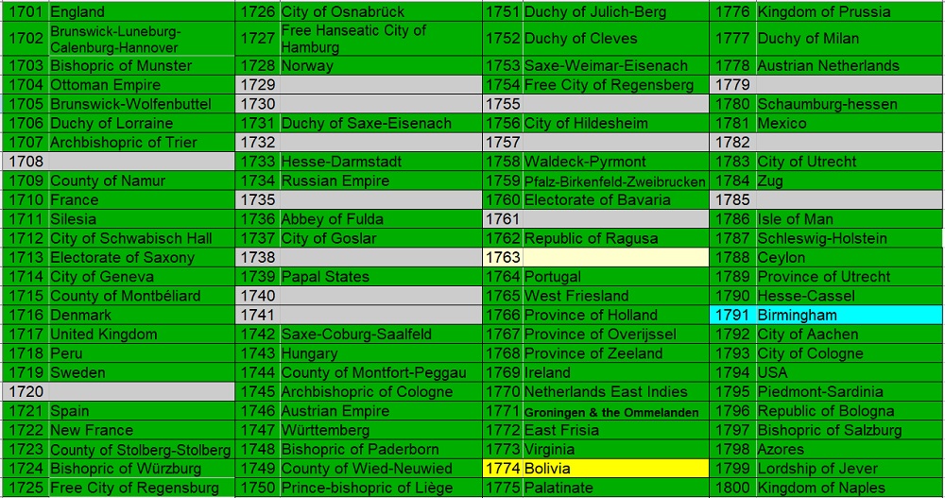Screen dimensions: 945x498
Task: Click the year cell 1720
Action: click(25, 392)
